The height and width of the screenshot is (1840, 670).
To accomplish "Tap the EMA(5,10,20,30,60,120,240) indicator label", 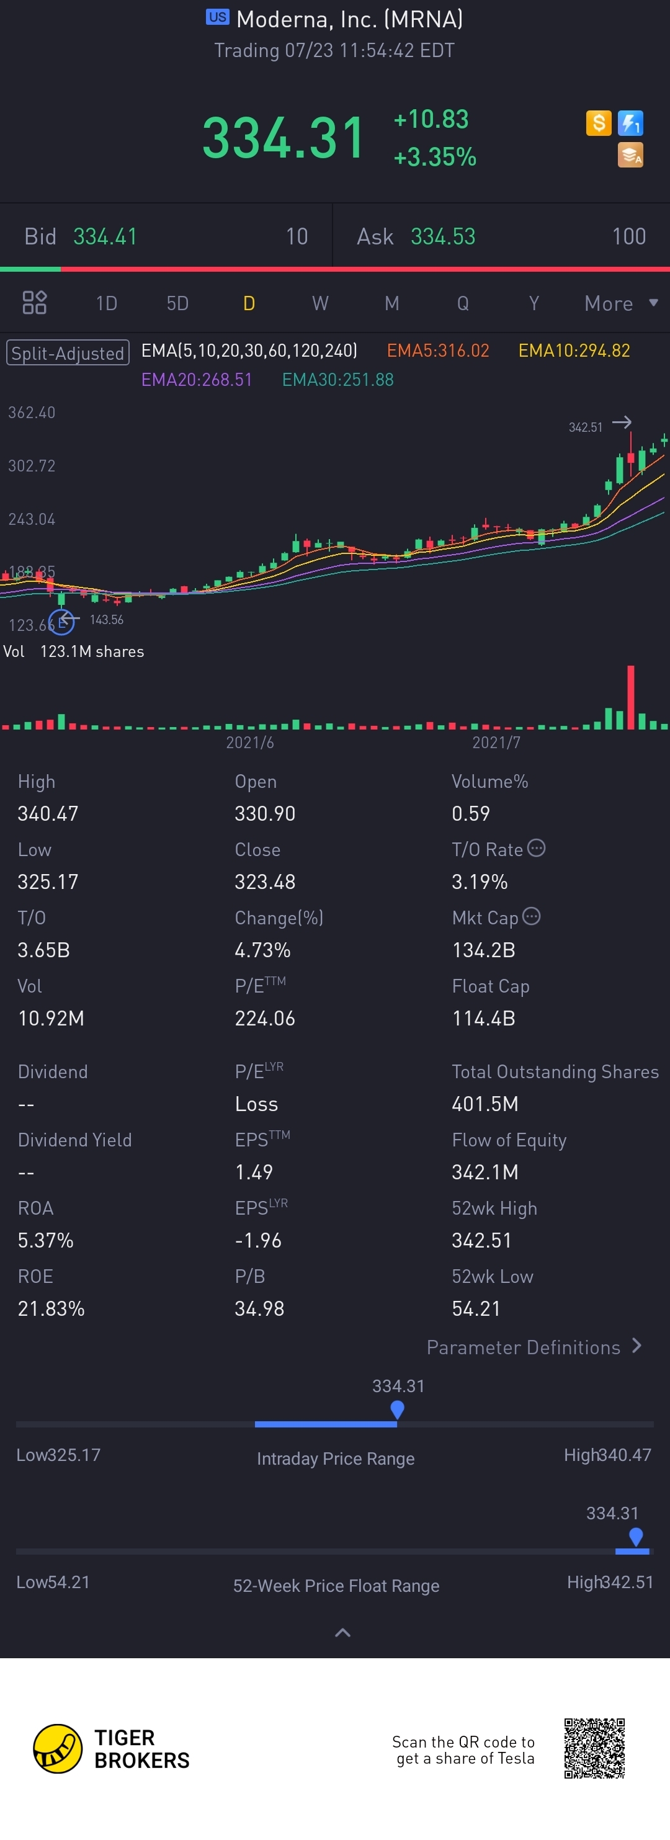I will [x=249, y=351].
